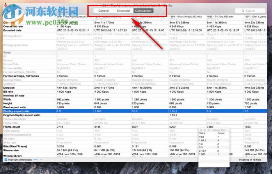Select the 124 MB (84.2%) cell

click(x=142, y=150)
